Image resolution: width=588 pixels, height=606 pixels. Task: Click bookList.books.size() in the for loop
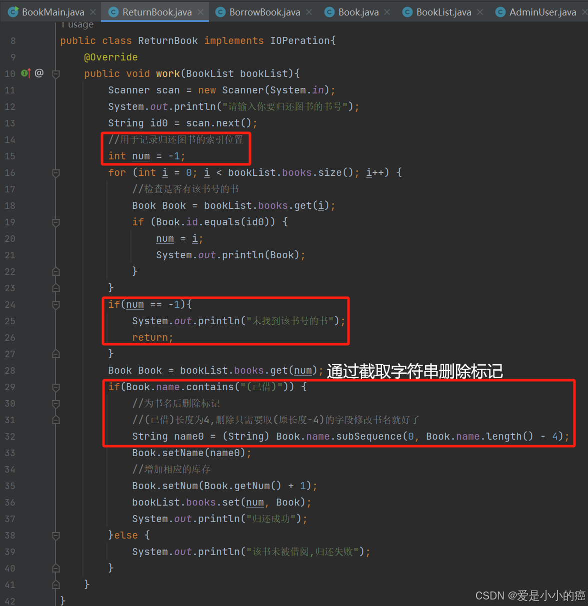coord(291,173)
